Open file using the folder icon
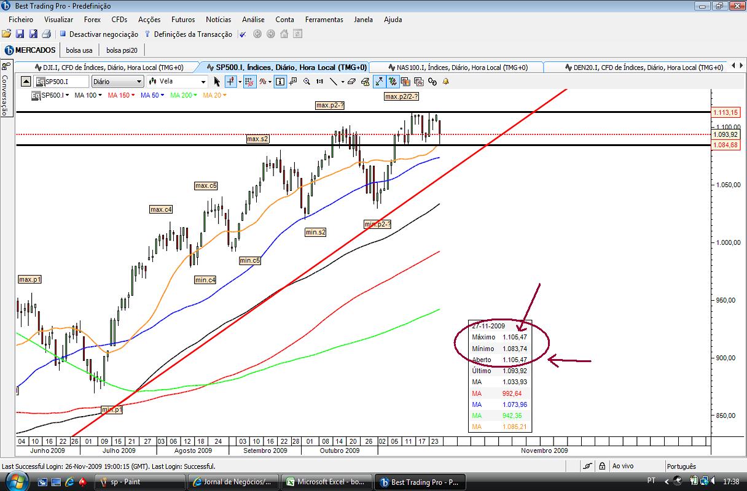The height and width of the screenshot is (491, 747). coord(7,34)
